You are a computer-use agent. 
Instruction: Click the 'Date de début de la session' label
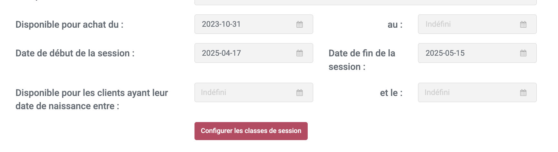coord(75,53)
